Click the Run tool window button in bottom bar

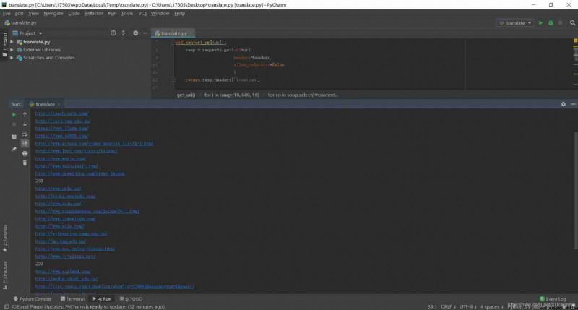coord(102,299)
